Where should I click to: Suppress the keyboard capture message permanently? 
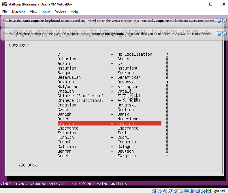(224, 20)
